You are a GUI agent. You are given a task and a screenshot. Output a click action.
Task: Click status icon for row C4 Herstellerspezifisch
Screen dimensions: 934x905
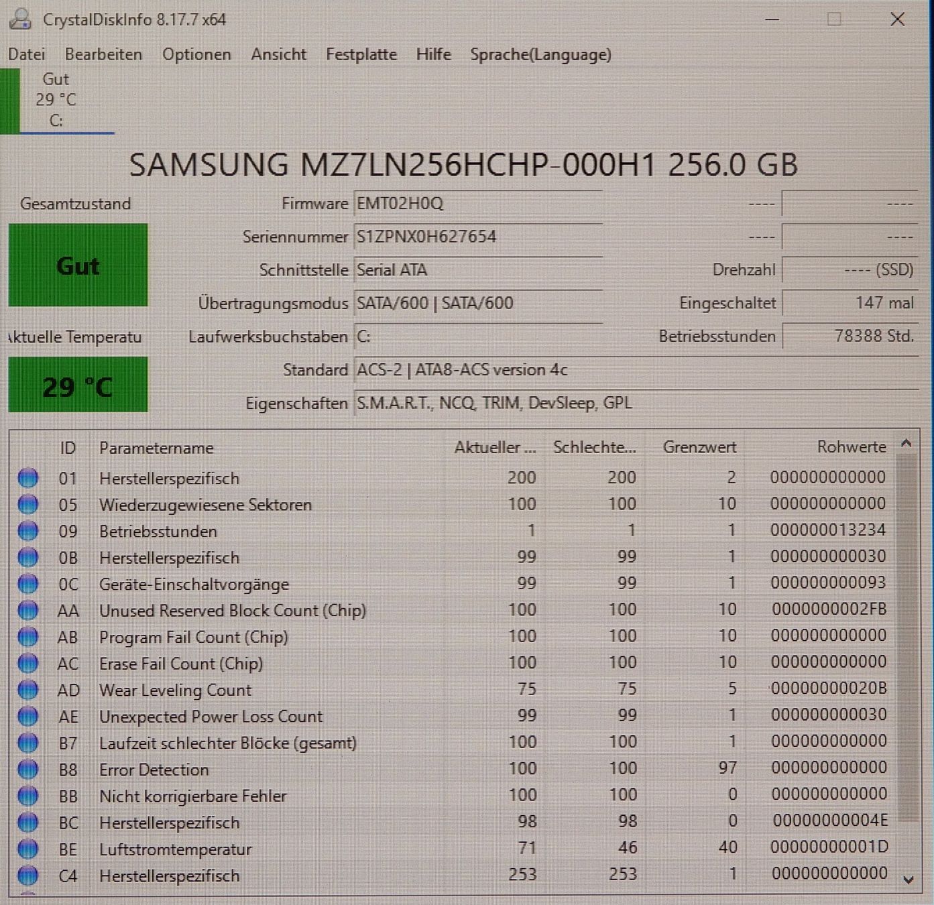point(28,875)
